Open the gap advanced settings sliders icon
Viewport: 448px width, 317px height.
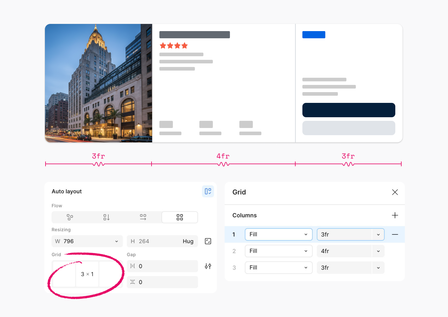[208, 266]
